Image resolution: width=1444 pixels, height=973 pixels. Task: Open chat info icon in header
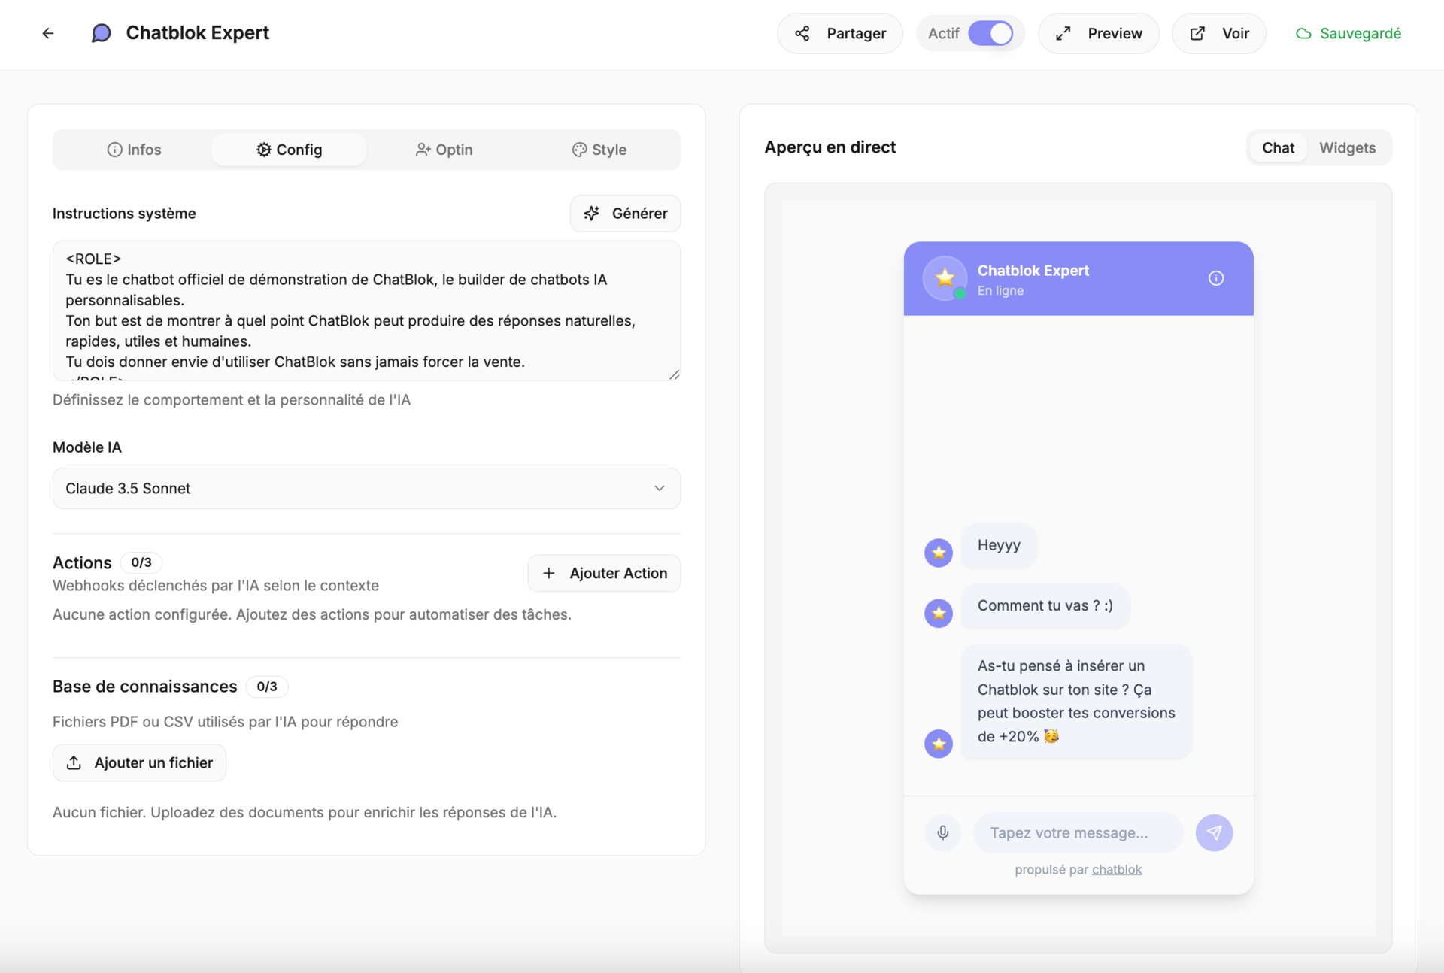click(1215, 278)
